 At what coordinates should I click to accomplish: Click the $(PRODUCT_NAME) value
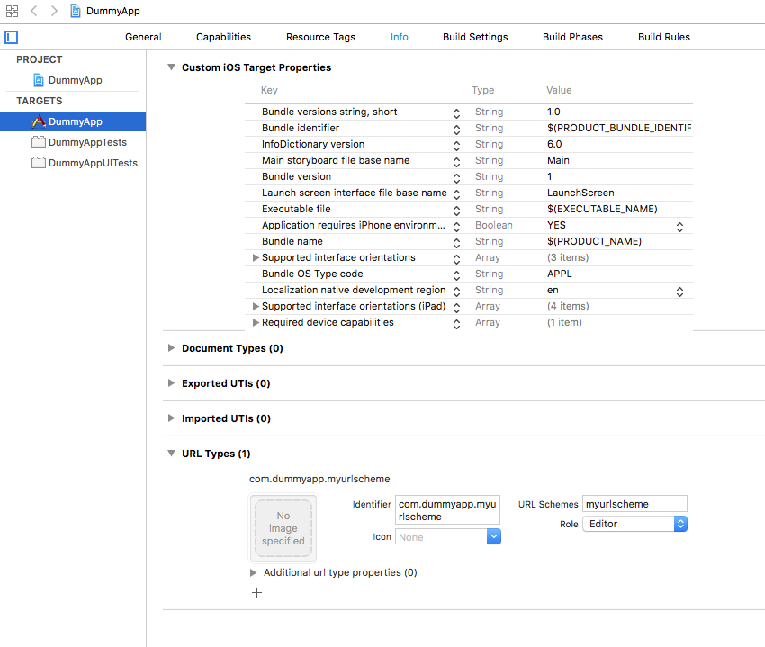coord(594,241)
